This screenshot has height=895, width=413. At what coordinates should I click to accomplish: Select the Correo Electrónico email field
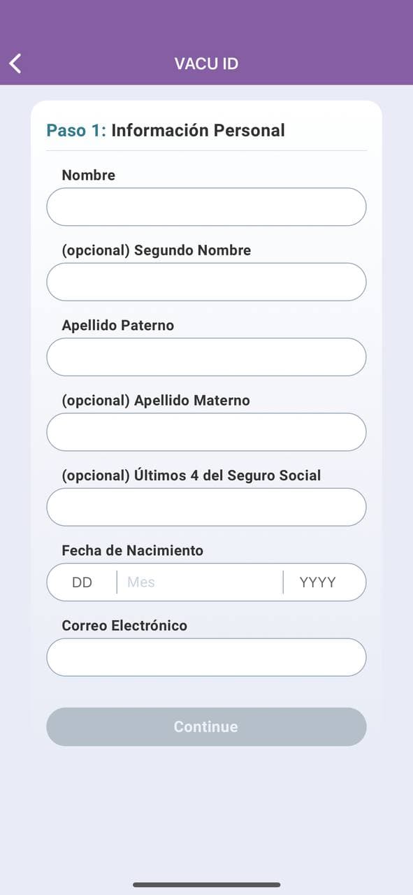pos(206,657)
